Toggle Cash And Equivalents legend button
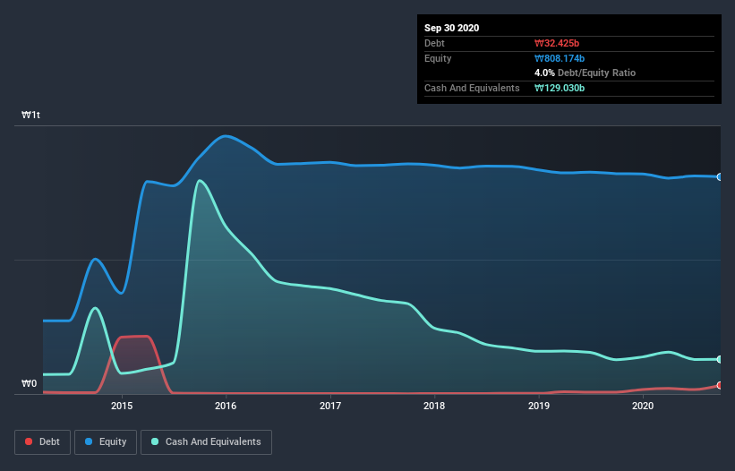 (x=206, y=442)
